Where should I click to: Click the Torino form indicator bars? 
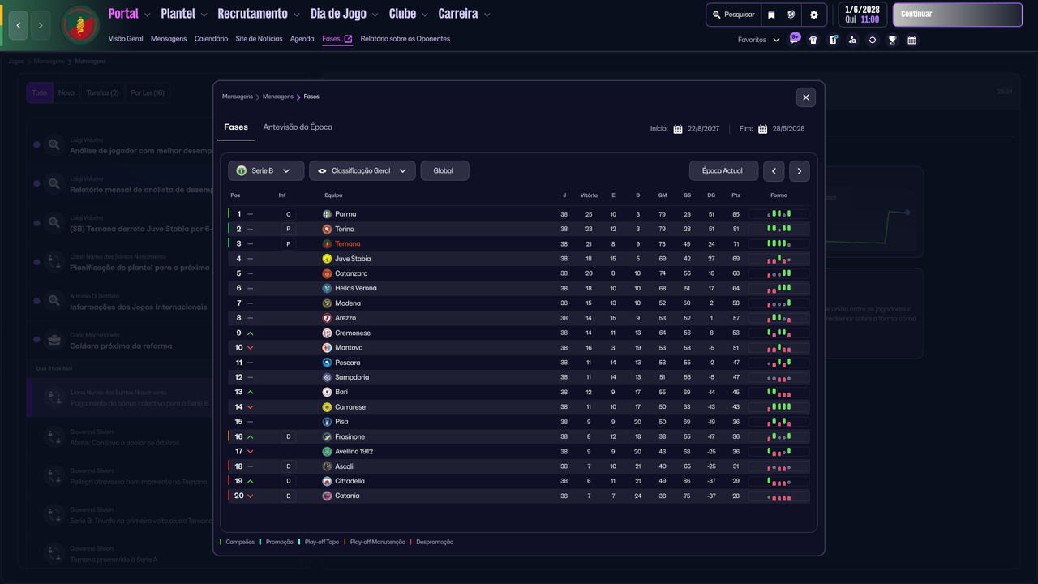[778, 229]
